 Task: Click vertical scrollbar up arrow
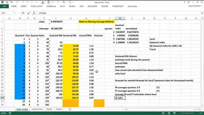click(x=202, y=18)
